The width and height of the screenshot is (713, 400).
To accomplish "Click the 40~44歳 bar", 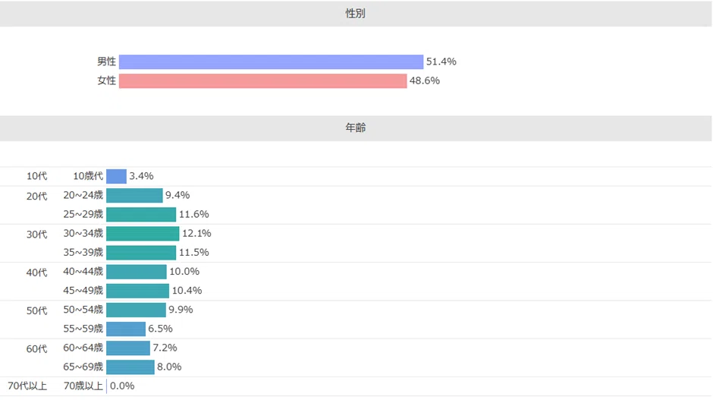I will (137, 272).
